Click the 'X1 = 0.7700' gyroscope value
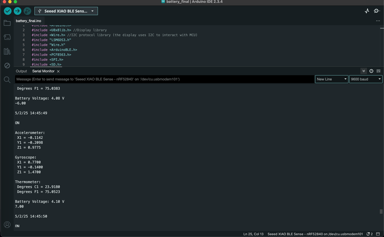Viewport: 384px width, 237px height. 29,162
